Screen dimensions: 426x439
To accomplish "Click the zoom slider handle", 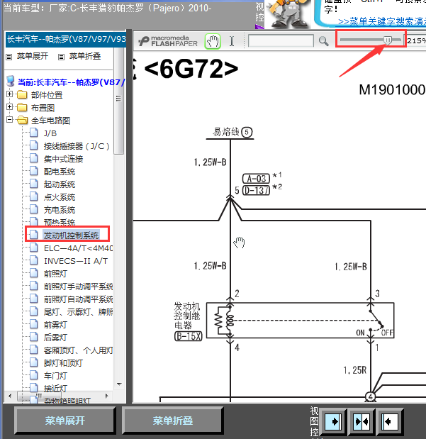I will coord(388,40).
